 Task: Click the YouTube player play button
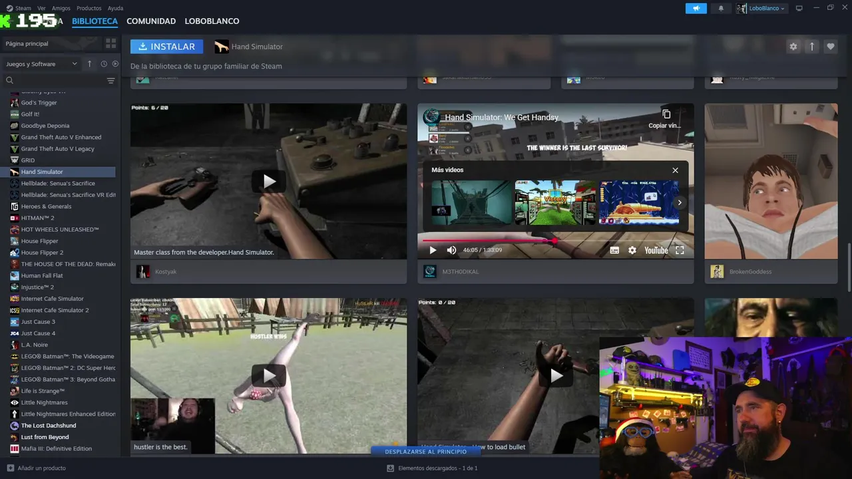[x=433, y=250]
